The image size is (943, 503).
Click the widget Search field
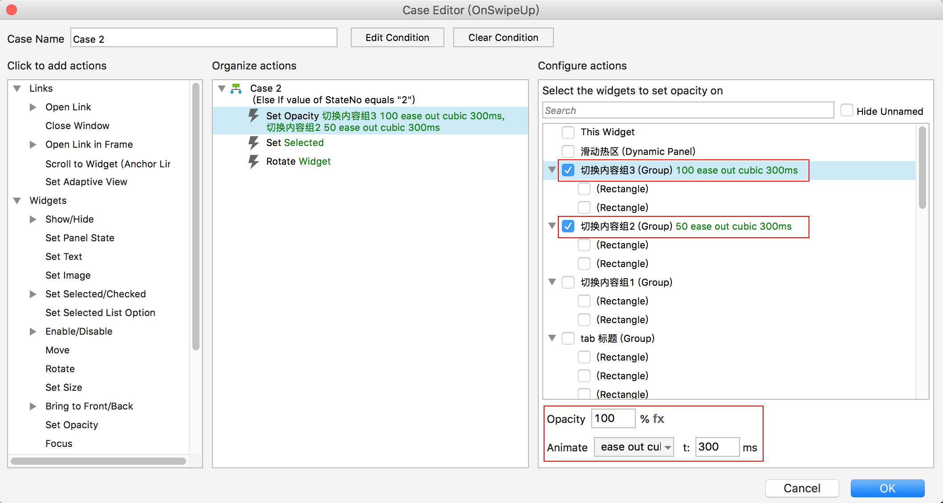(687, 110)
